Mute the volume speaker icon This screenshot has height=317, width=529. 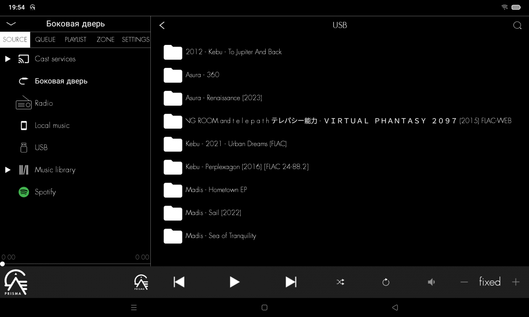click(x=431, y=282)
